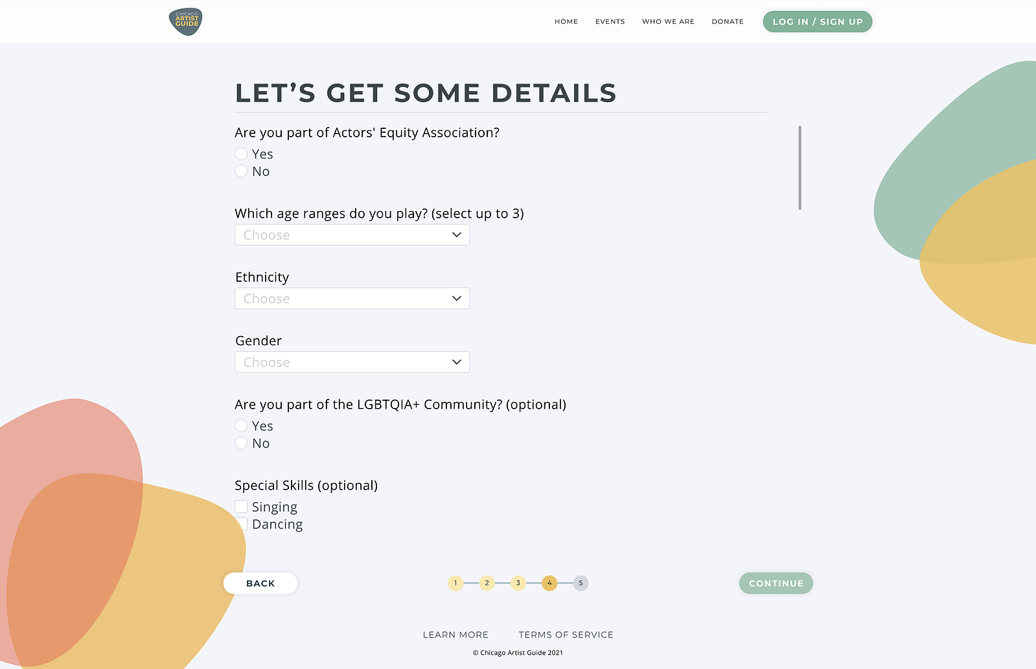Open the Events menu item
Image resolution: width=1036 pixels, height=669 pixels.
[610, 21]
